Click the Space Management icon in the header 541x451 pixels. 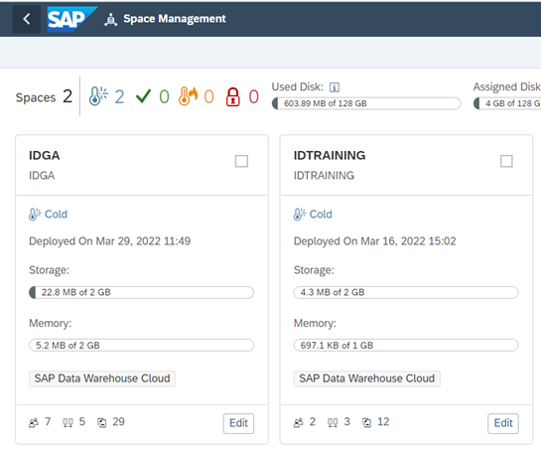click(110, 19)
